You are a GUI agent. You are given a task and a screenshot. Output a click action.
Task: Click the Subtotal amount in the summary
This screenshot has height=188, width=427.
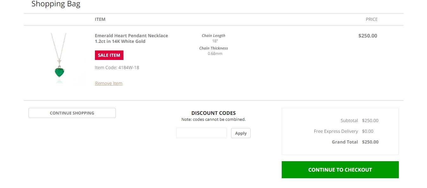click(x=370, y=120)
